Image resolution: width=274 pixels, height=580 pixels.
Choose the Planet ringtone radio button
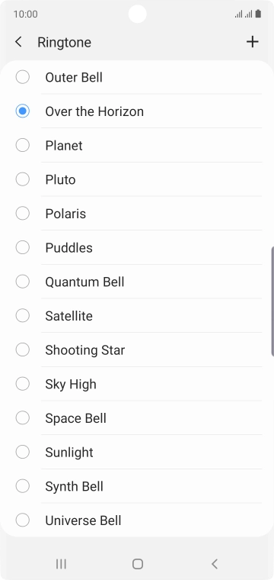point(23,145)
